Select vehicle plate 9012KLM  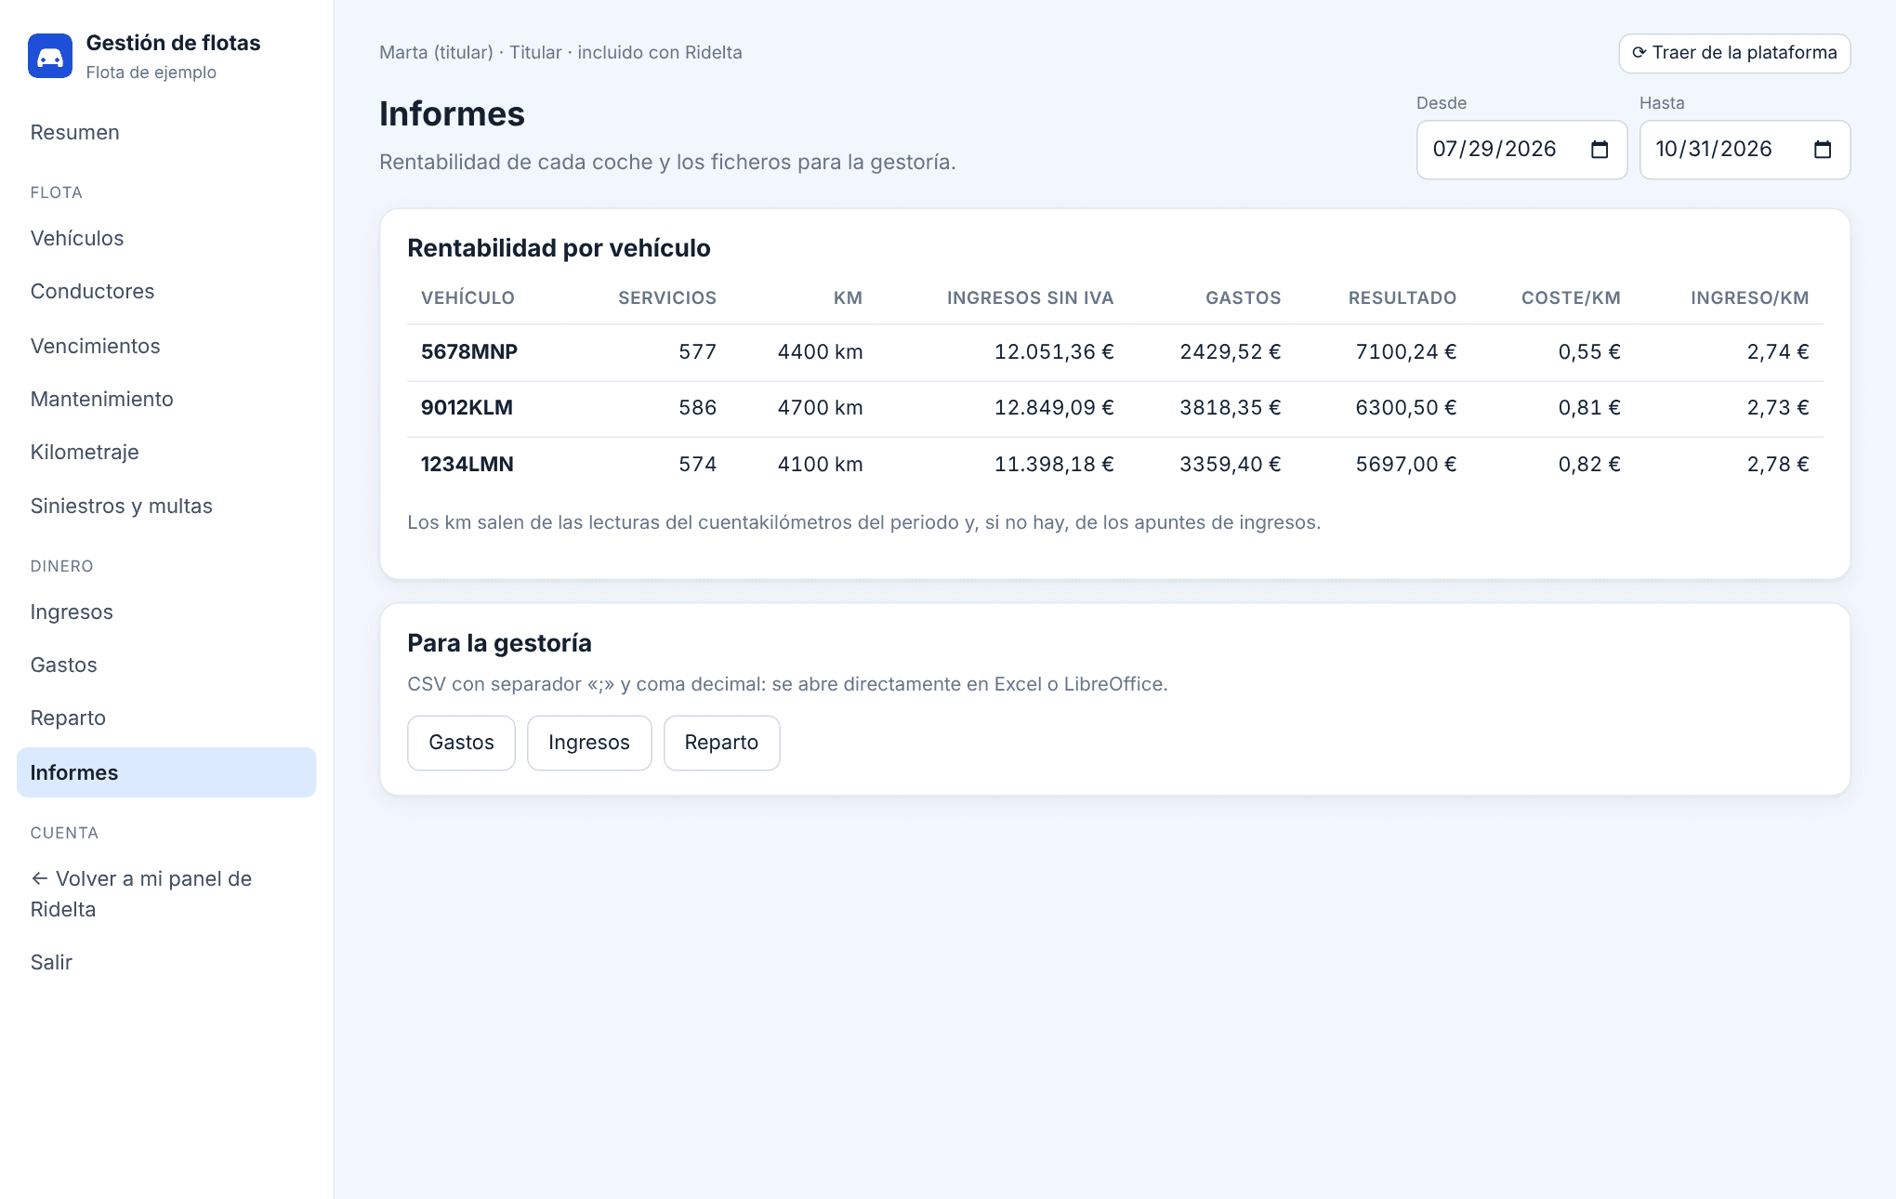(x=467, y=408)
